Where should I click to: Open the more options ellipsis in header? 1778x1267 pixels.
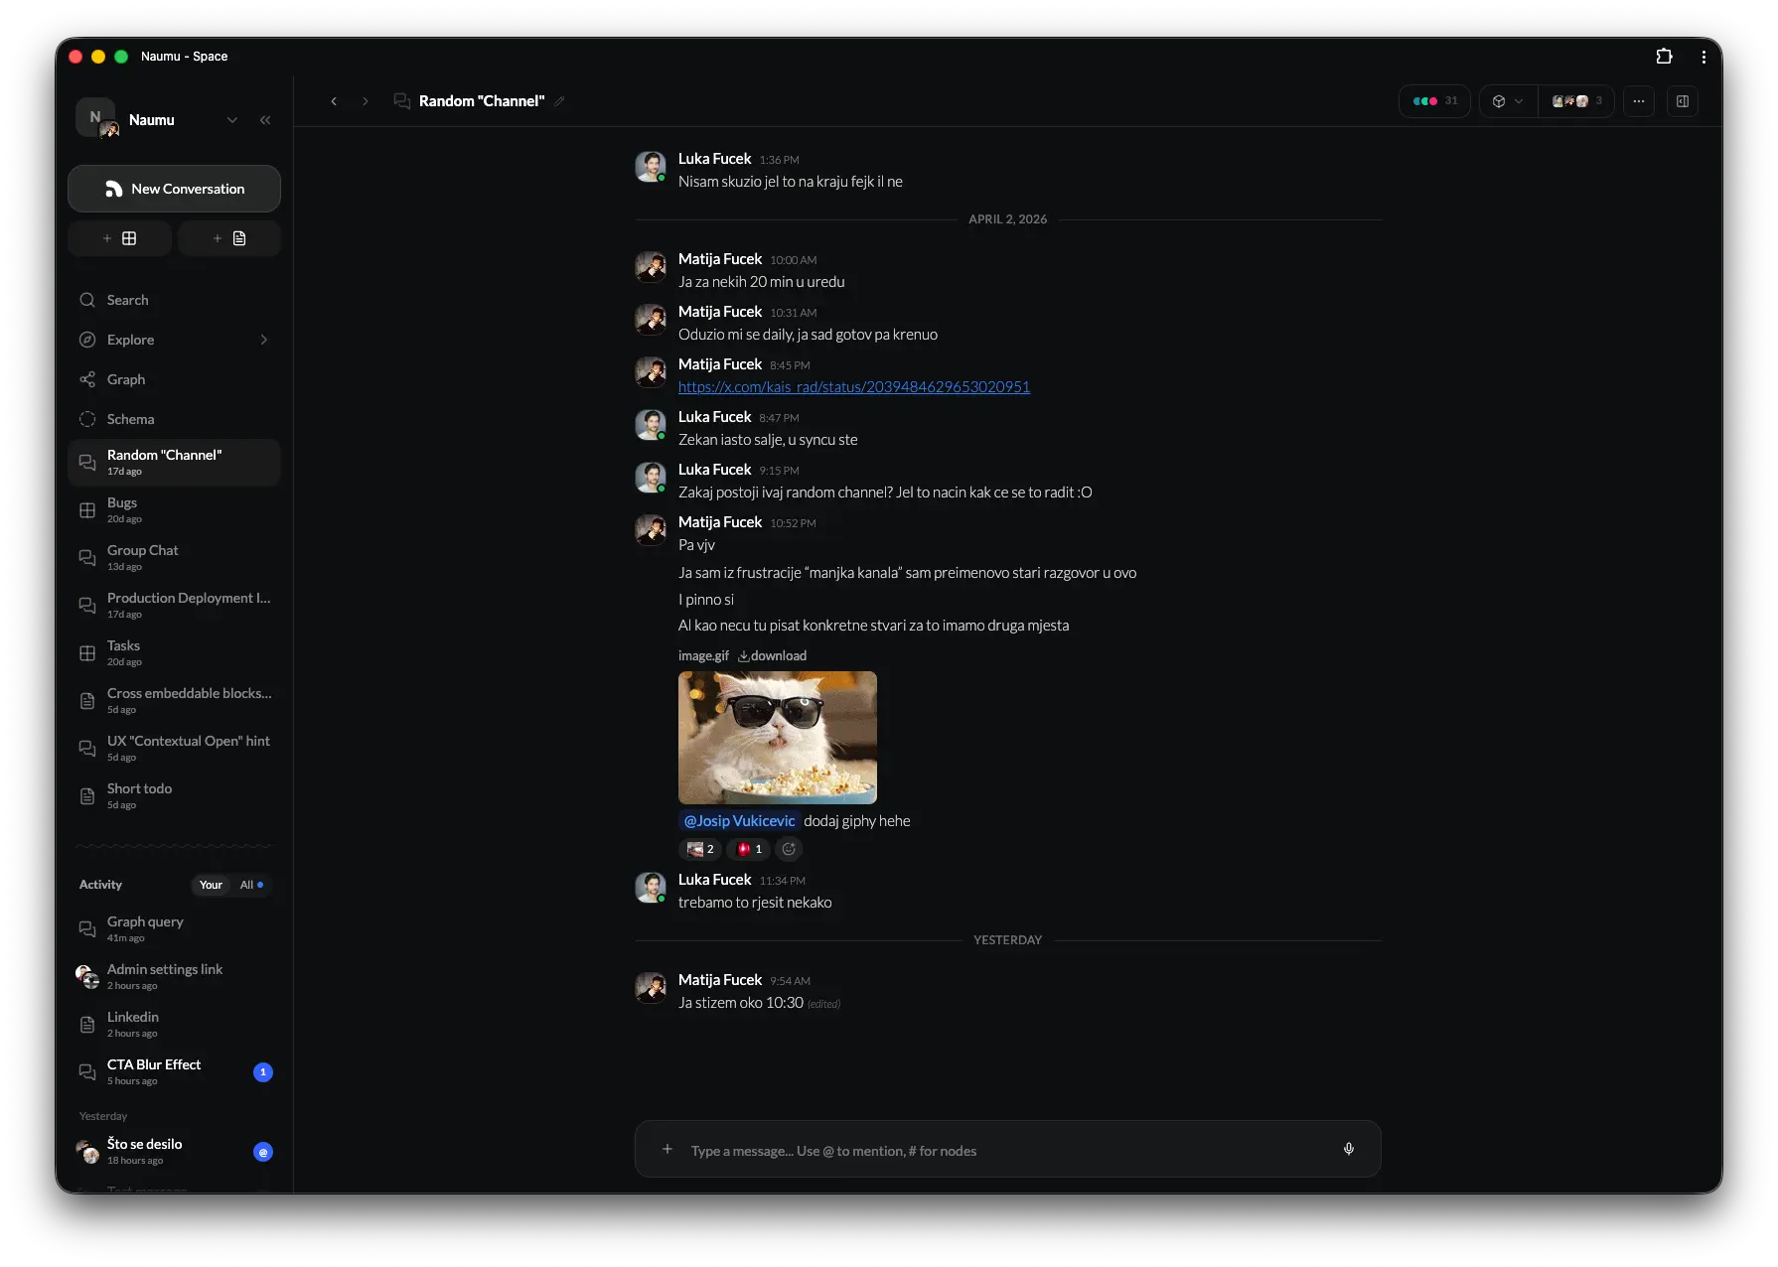(x=1639, y=101)
